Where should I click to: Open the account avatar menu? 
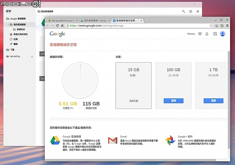pyautogui.click(x=223, y=34)
